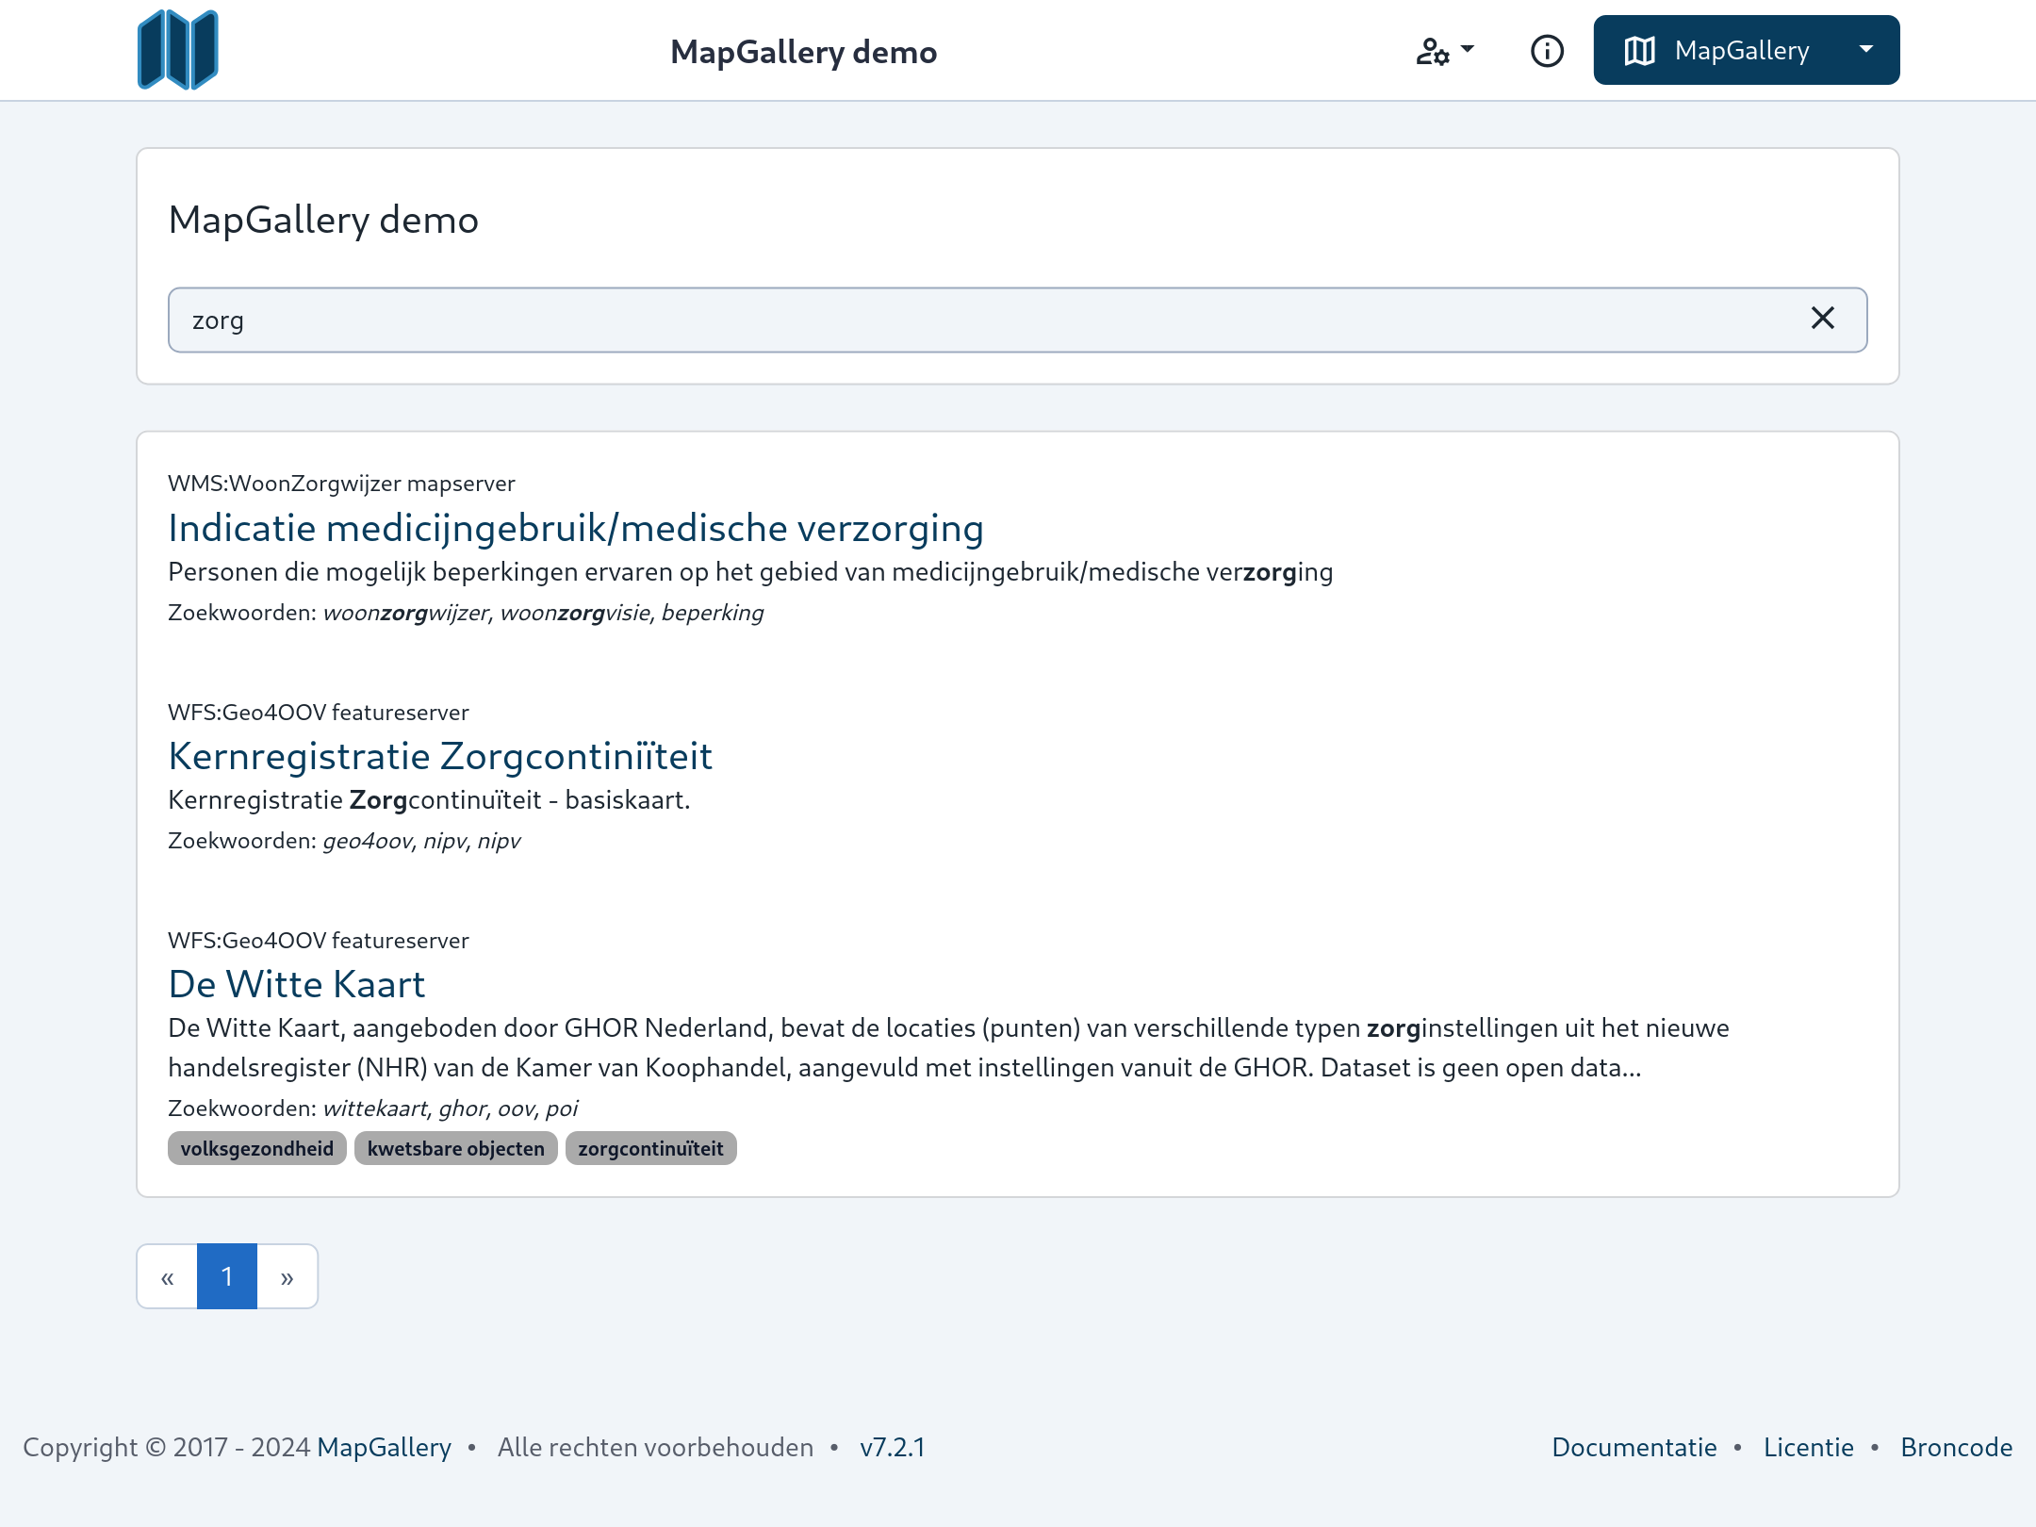Select the zorgcontinuïteit tag

650,1148
